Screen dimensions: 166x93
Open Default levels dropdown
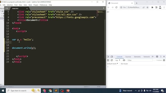(112, 64)
